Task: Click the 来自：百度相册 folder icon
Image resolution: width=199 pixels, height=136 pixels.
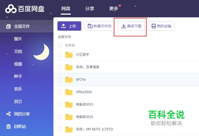Action: point(69,67)
